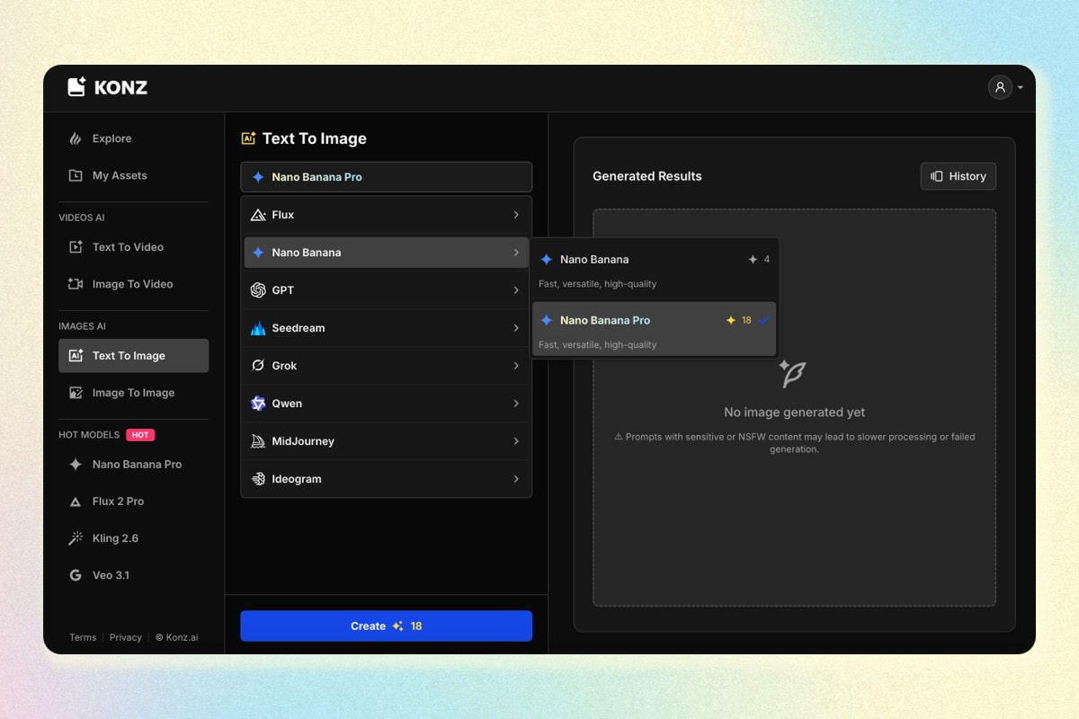
Task: Click the 'Generated Results' heading
Action: click(x=647, y=176)
